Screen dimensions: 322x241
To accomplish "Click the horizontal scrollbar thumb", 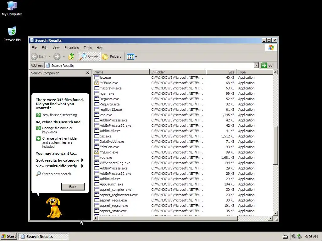I will pos(168,218).
